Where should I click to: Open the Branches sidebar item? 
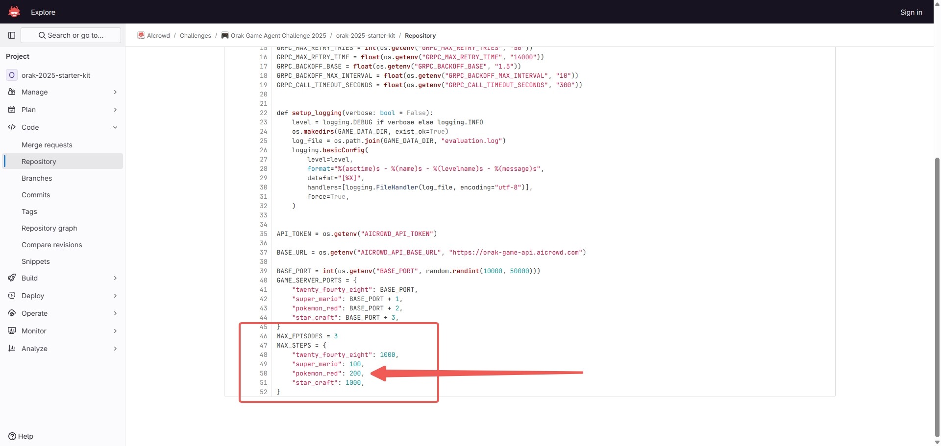[37, 178]
